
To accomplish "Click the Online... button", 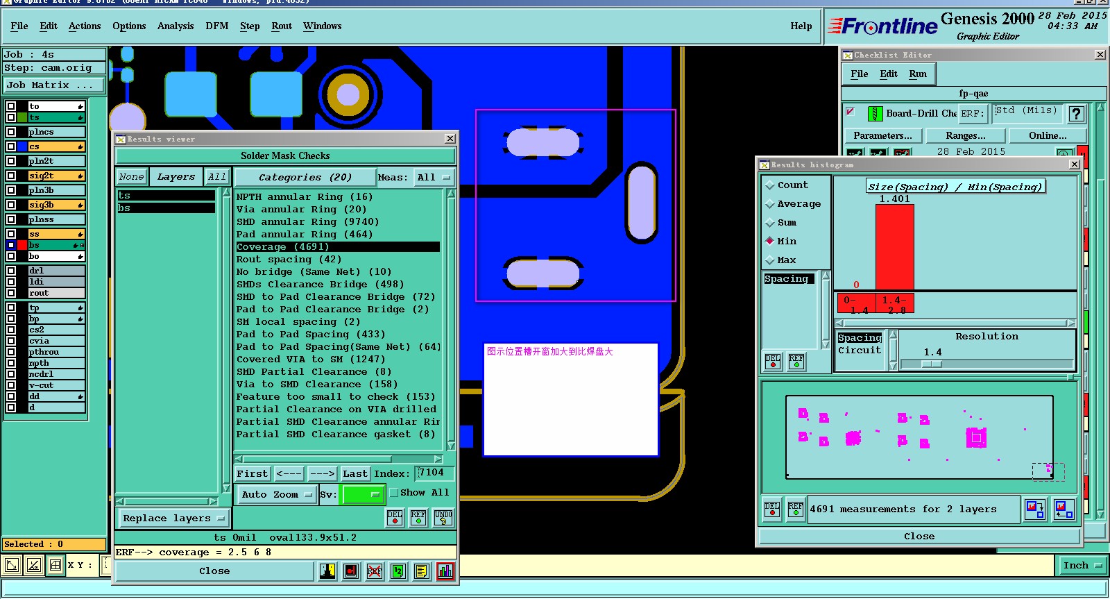I will [x=1048, y=136].
